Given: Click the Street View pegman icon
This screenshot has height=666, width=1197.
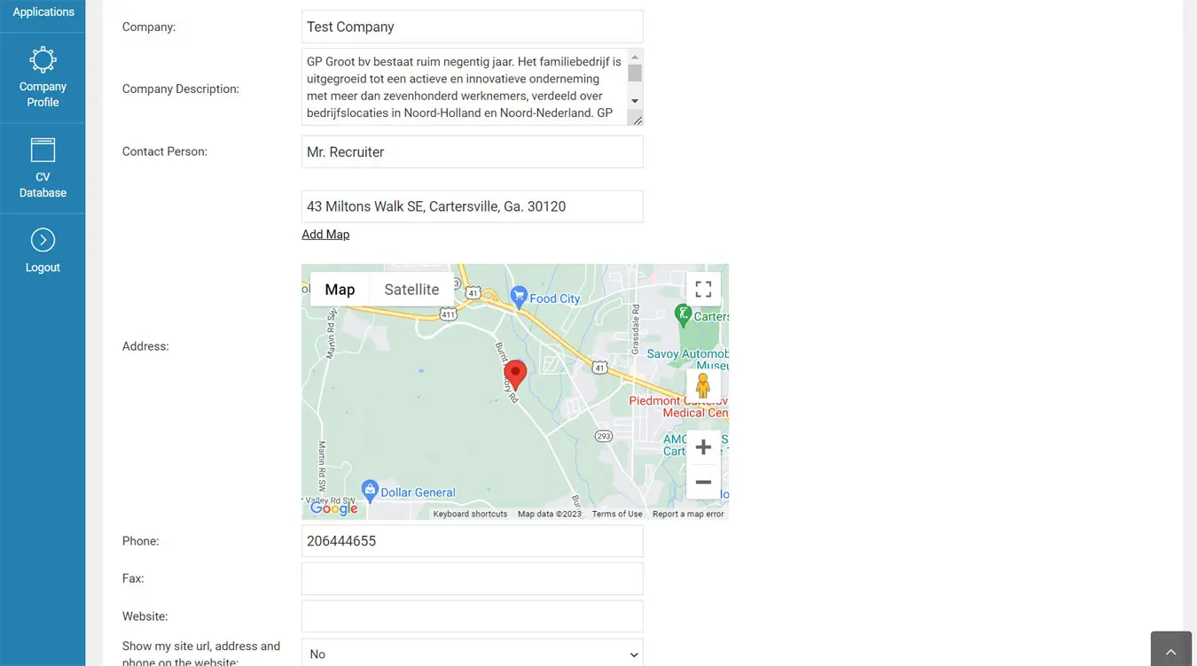Looking at the screenshot, I should point(703,385).
